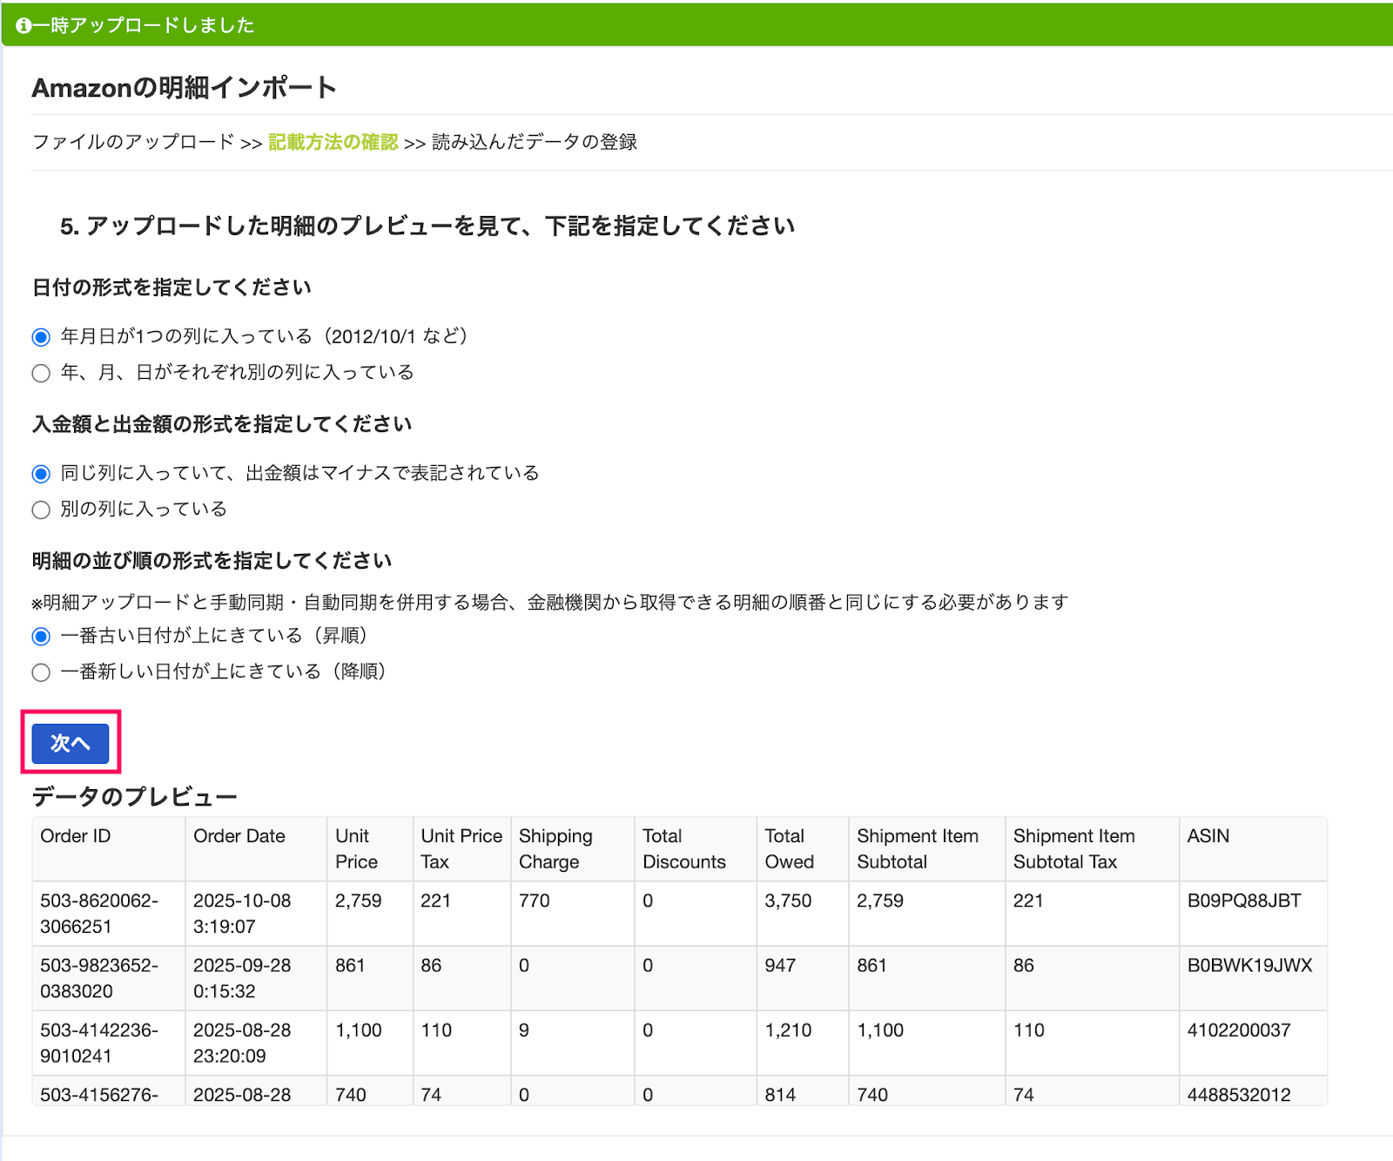Image resolution: width=1393 pixels, height=1161 pixels.
Task: Navigate to 読み込んだデータの登録 step
Action: [532, 142]
